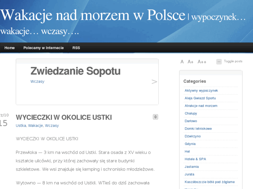This screenshot has height=189, width=253.
Task: Set the default A font size
Action: (182, 62)
